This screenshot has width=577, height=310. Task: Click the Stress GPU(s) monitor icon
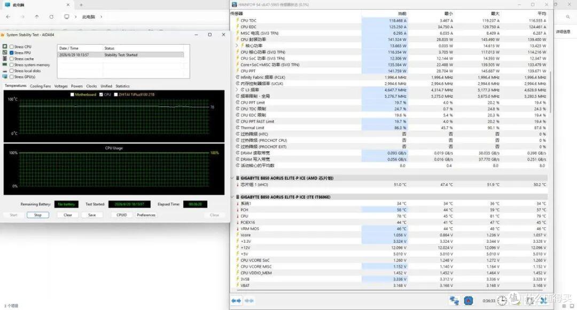click(x=5, y=76)
